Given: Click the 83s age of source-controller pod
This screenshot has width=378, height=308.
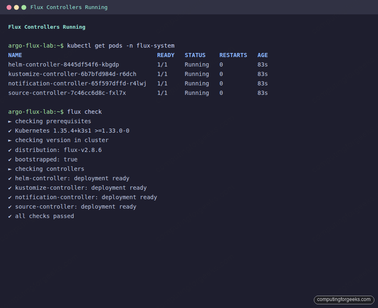Looking at the screenshot, I should coord(263,93).
